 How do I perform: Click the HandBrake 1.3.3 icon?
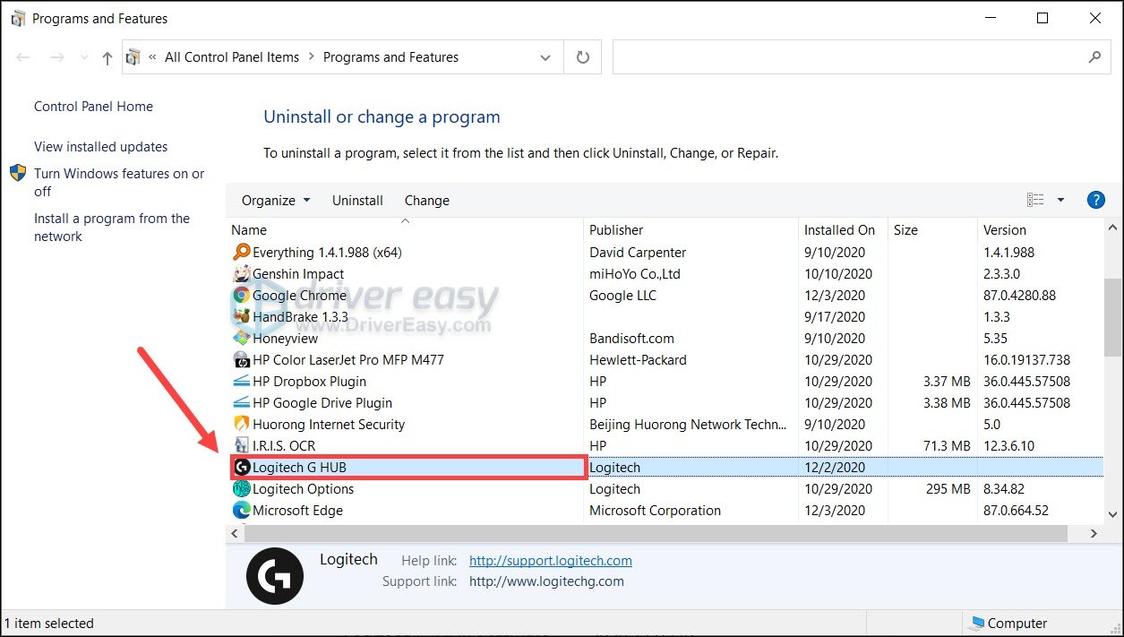tap(241, 316)
